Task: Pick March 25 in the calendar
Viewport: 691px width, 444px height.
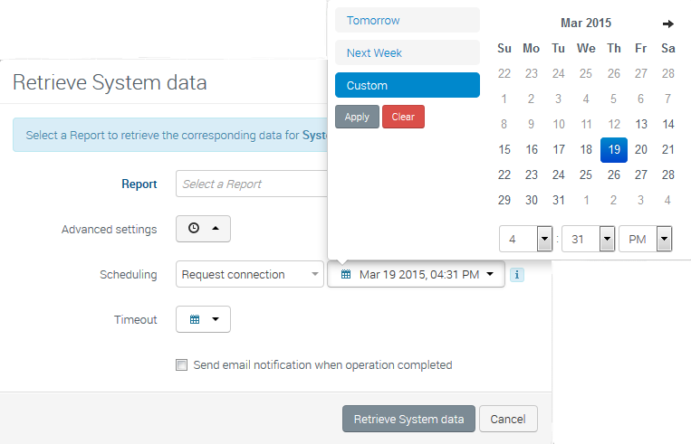Action: click(586, 175)
